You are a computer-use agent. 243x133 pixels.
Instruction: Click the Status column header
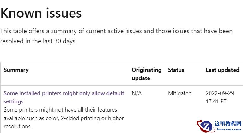pos(176,70)
